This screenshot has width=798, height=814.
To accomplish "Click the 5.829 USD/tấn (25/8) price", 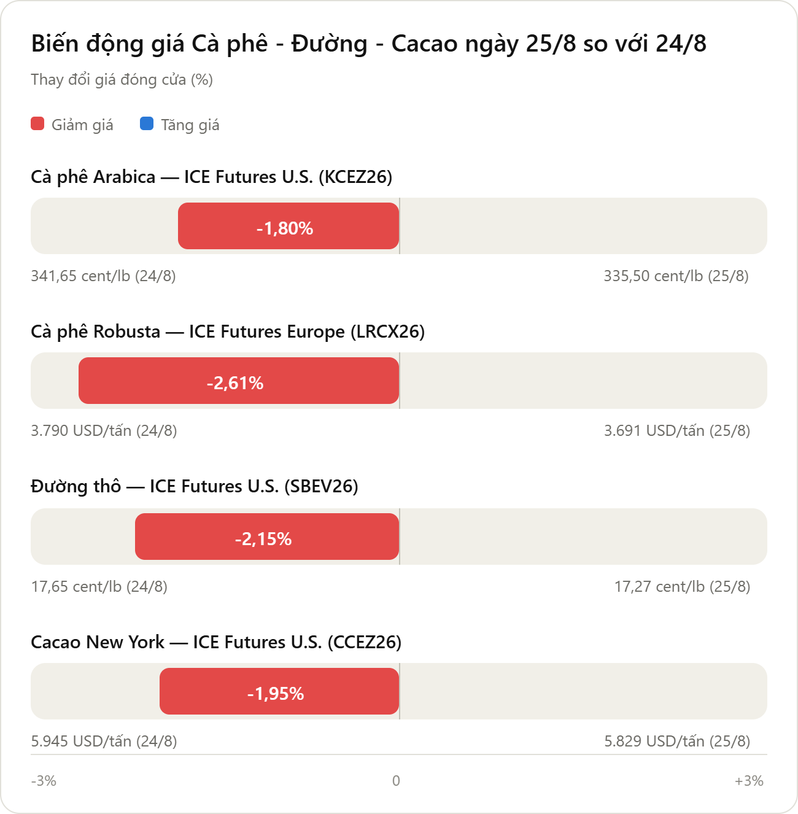I will tap(677, 742).
